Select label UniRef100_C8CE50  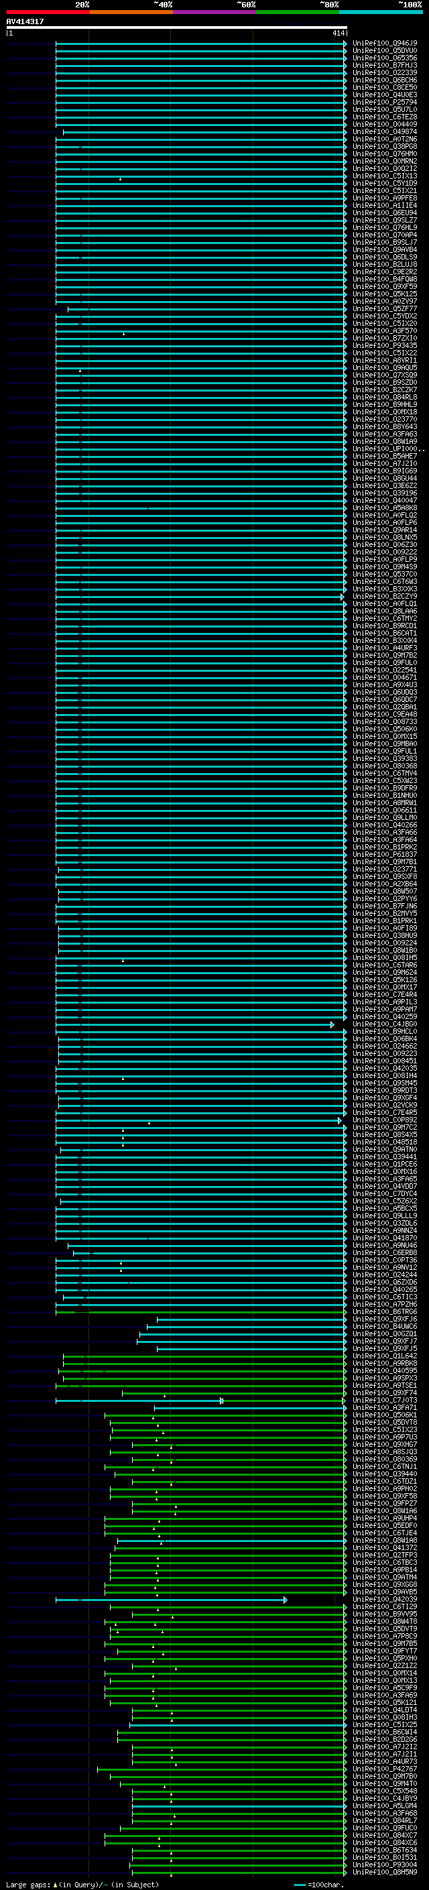384,87
